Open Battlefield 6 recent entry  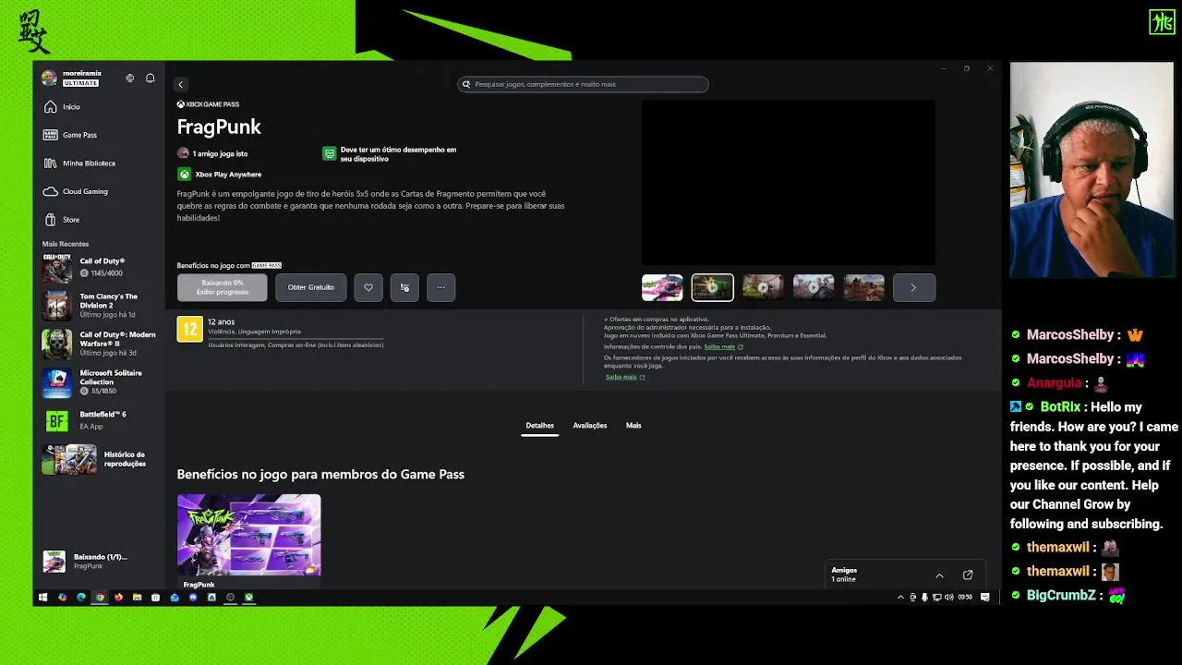(x=99, y=421)
